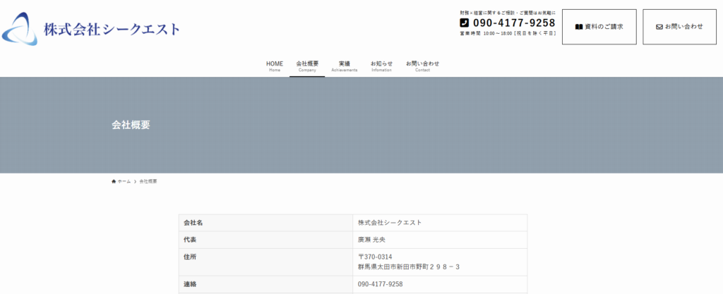Open the お知らせ Information menu item
This screenshot has height=294, width=723.
click(x=381, y=66)
